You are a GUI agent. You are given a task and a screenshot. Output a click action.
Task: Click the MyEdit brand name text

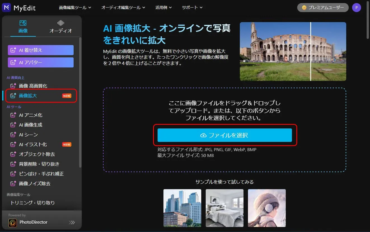click(x=25, y=8)
